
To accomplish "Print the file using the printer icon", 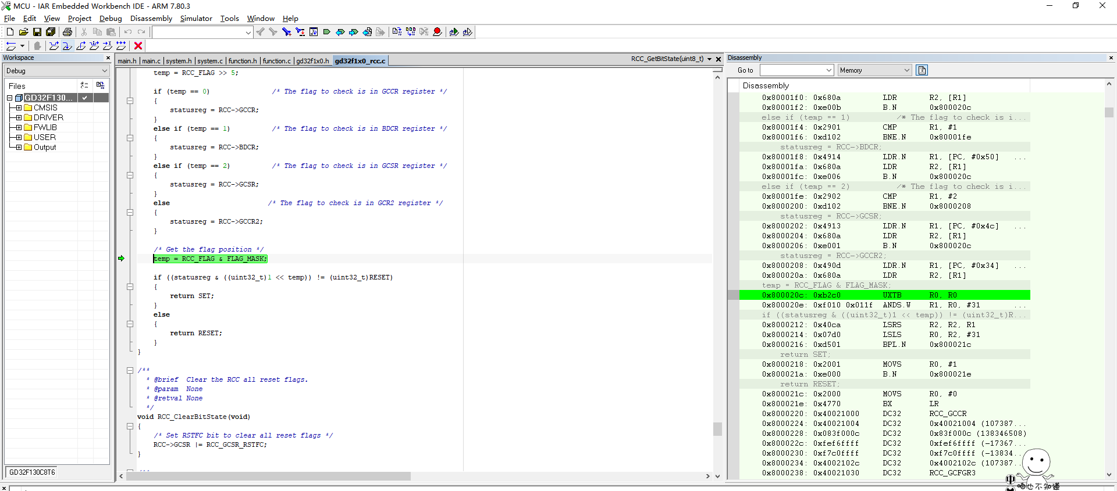I will 67,32.
